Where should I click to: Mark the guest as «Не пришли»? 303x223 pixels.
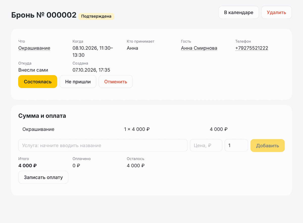click(x=78, y=82)
